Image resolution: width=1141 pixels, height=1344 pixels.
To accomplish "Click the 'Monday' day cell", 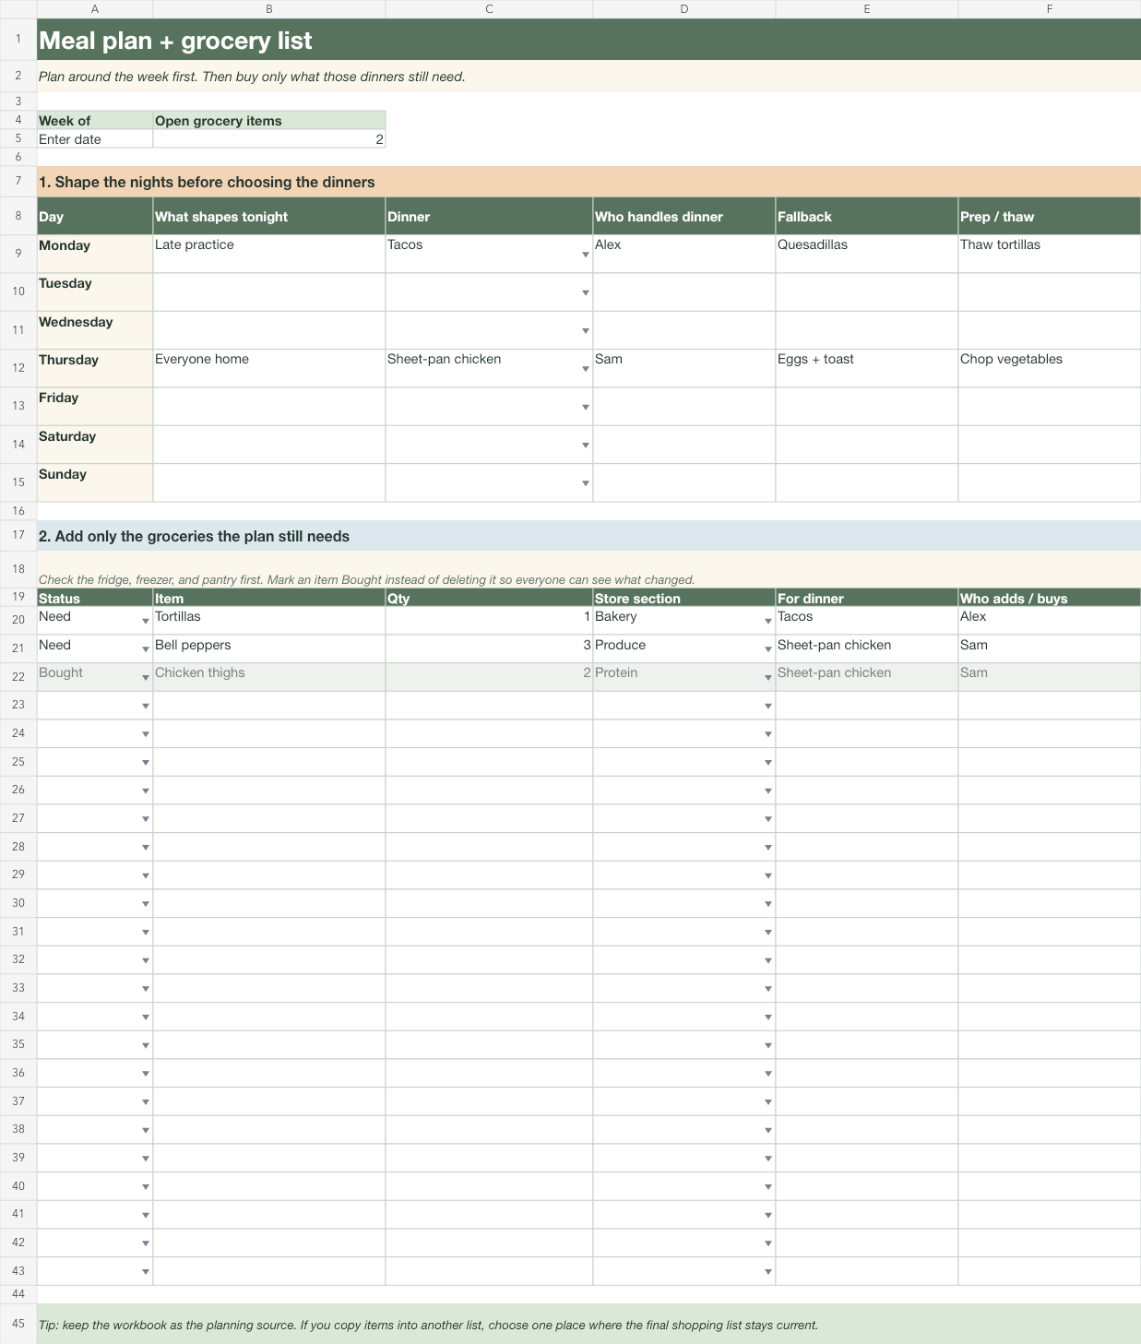I will 95,254.
